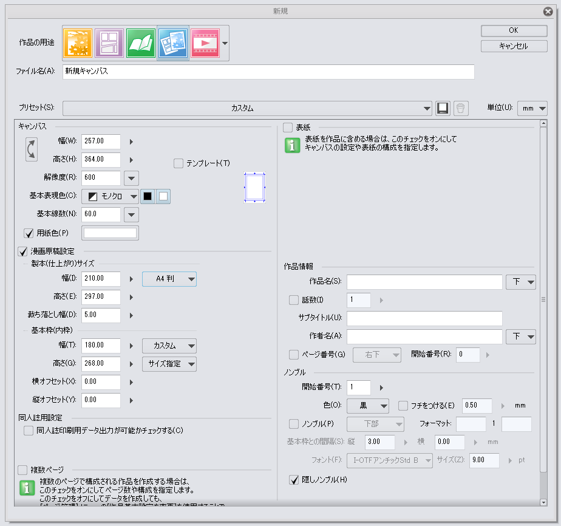Select the blue Doujinshi printing purpose icon
Viewport: 561px width, 526px height.
pos(173,43)
